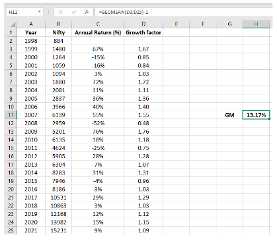
Task: Select the Year 1998 cell
Action: click(x=31, y=41)
